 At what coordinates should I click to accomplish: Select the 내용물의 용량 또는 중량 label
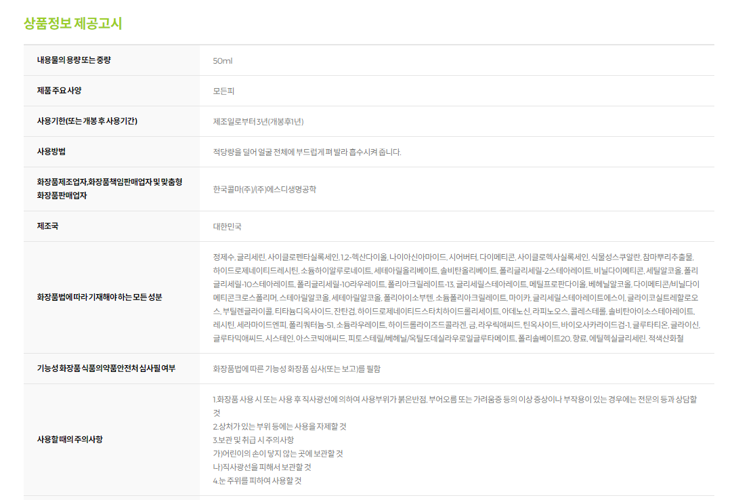[74, 60]
